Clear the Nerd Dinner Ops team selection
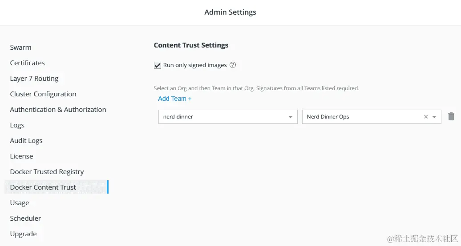The width and height of the screenshot is (461, 246). 426,117
